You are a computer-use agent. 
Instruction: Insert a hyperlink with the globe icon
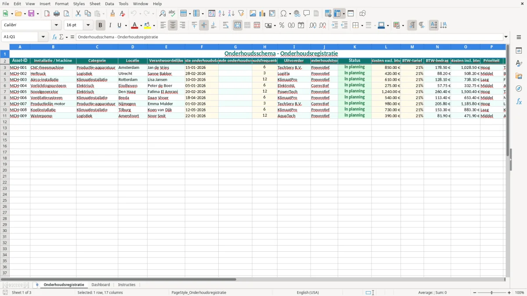click(x=297, y=14)
